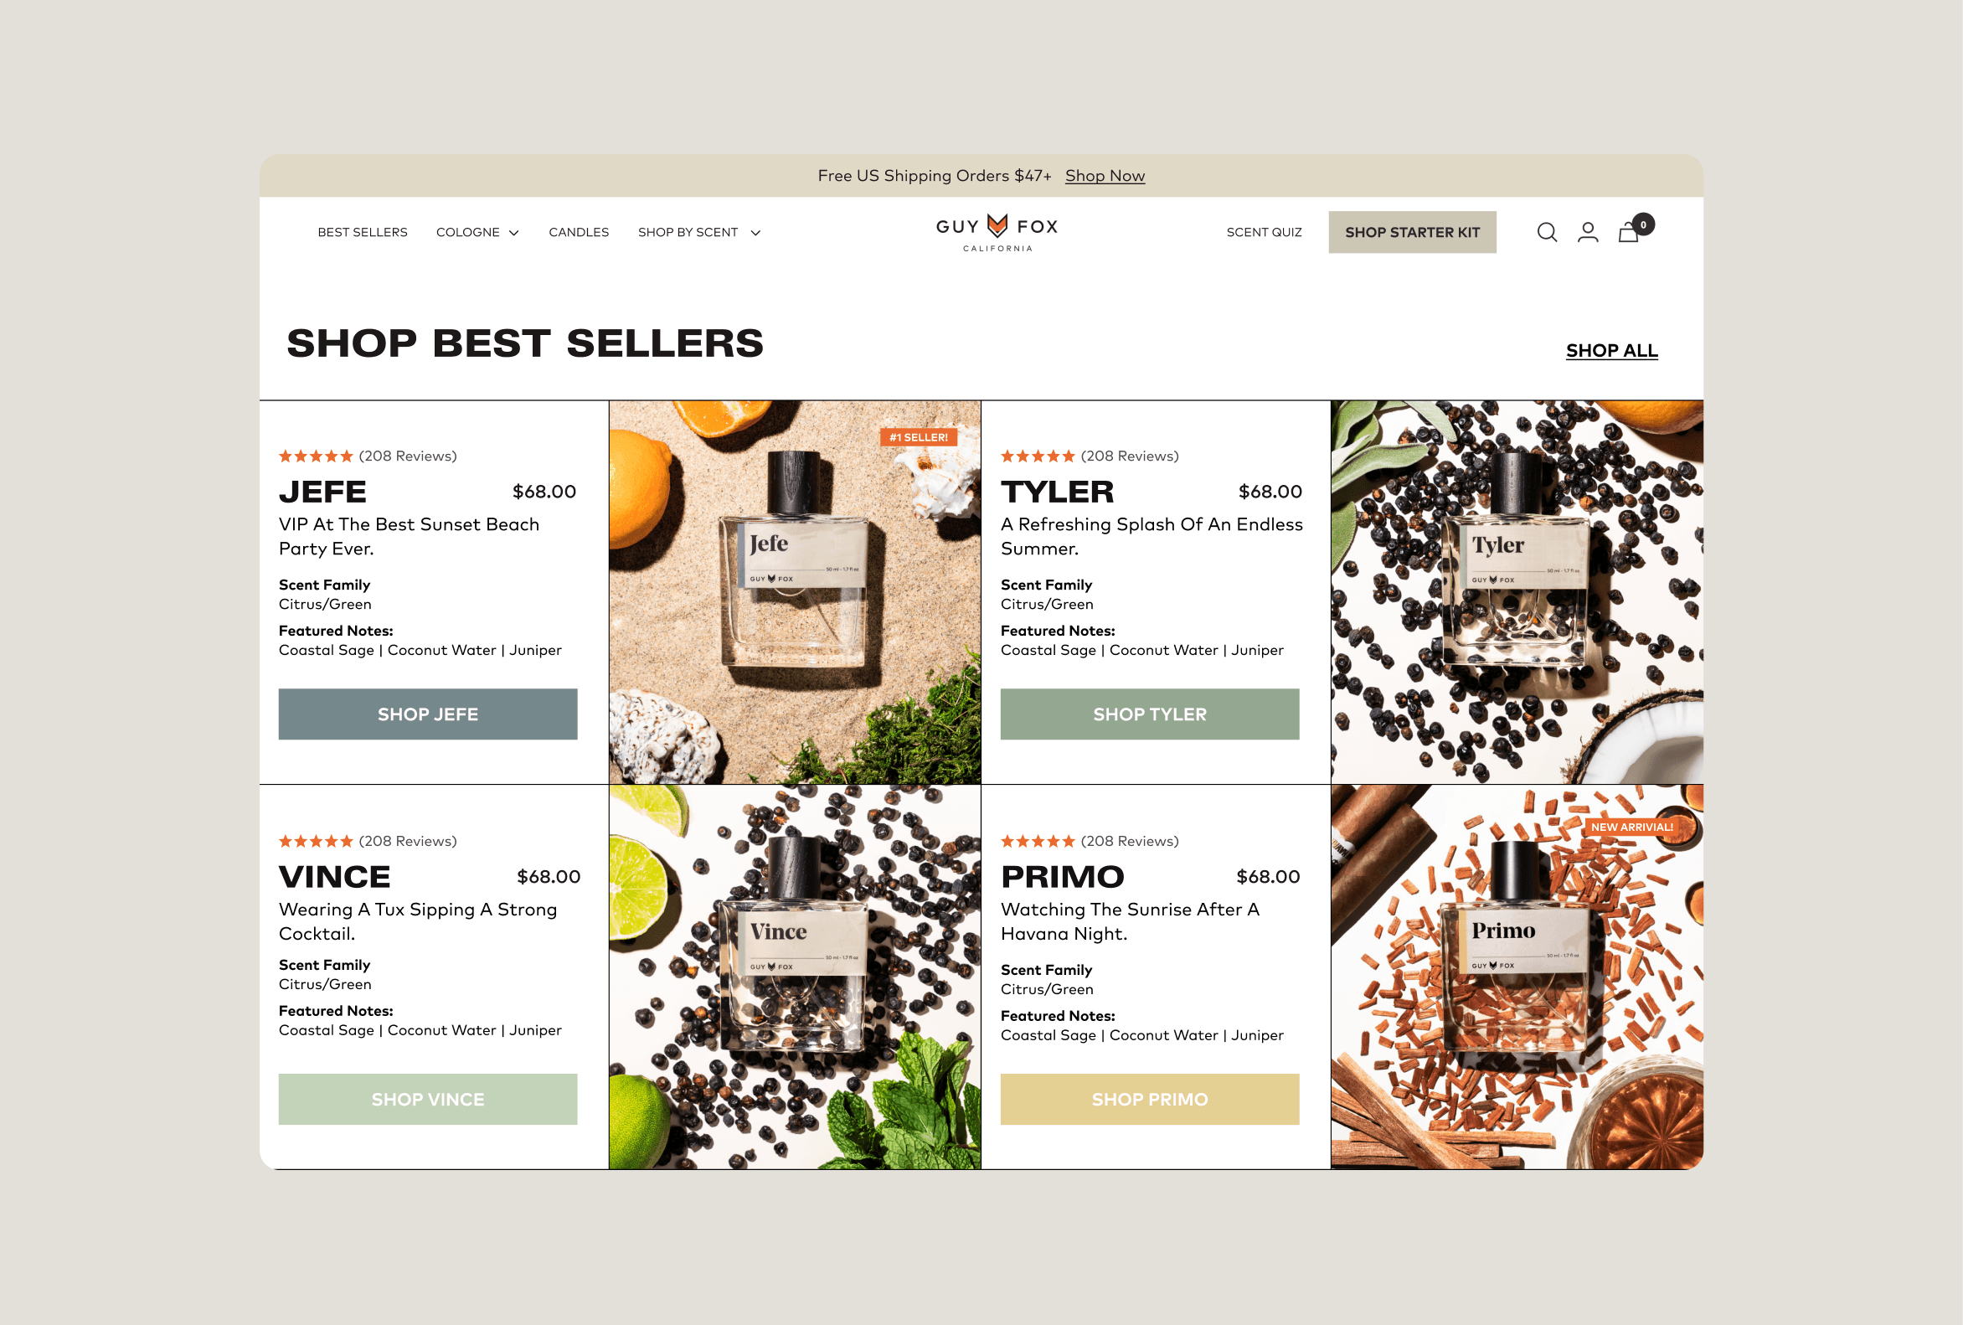Click the #1 Seller badge on Jefe

pos(918,437)
